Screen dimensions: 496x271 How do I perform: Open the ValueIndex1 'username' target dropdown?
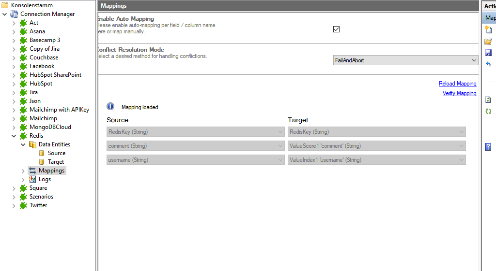pyautogui.click(x=376, y=160)
